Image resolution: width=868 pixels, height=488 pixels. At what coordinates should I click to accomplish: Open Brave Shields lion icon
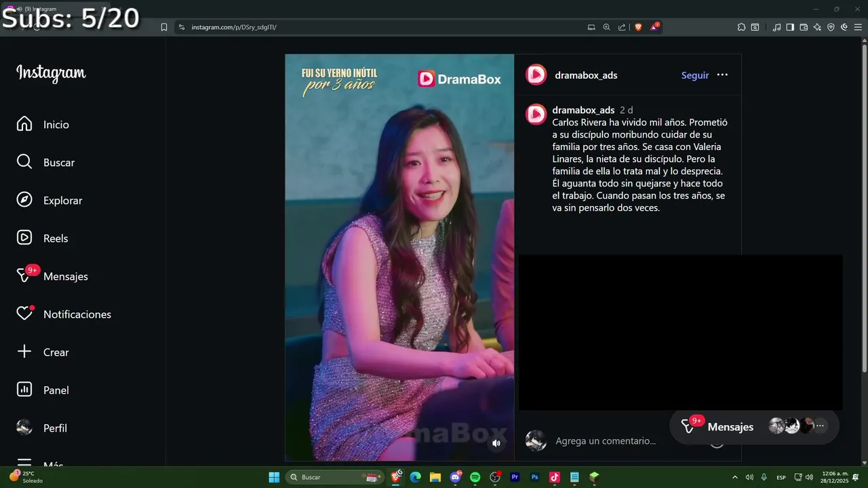(x=638, y=27)
